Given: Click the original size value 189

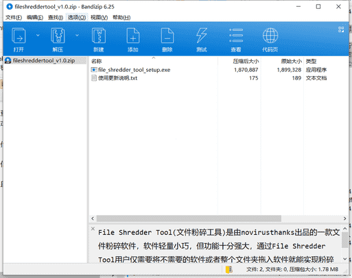Looking at the screenshot, I should [296, 78].
